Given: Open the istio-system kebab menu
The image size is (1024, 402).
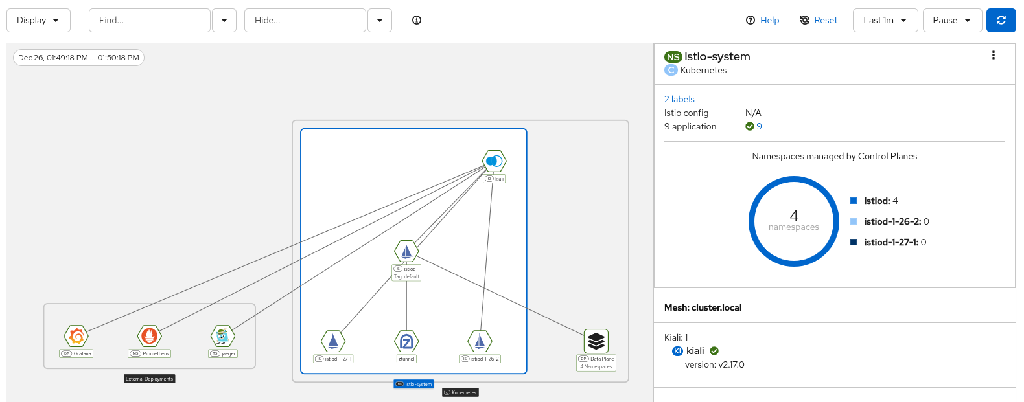Looking at the screenshot, I should (993, 56).
